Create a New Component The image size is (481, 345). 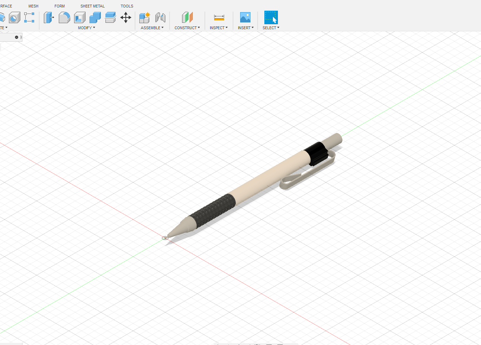144,17
